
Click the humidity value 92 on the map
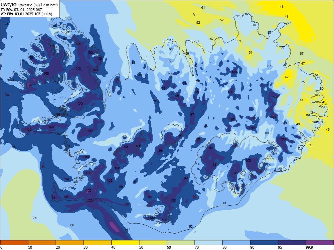(191, 226)
